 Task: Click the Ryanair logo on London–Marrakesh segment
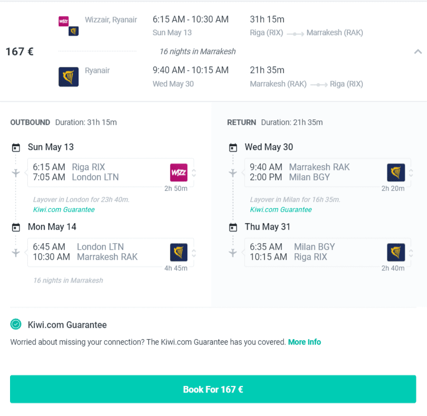(178, 252)
